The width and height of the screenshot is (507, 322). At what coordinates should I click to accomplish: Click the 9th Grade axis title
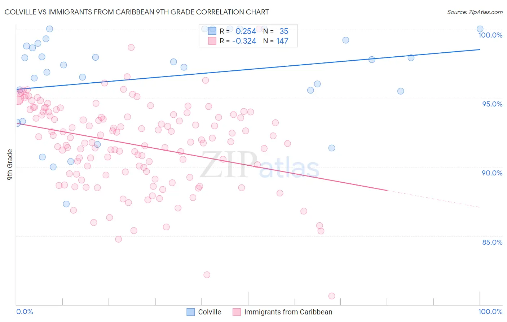click(10, 165)
